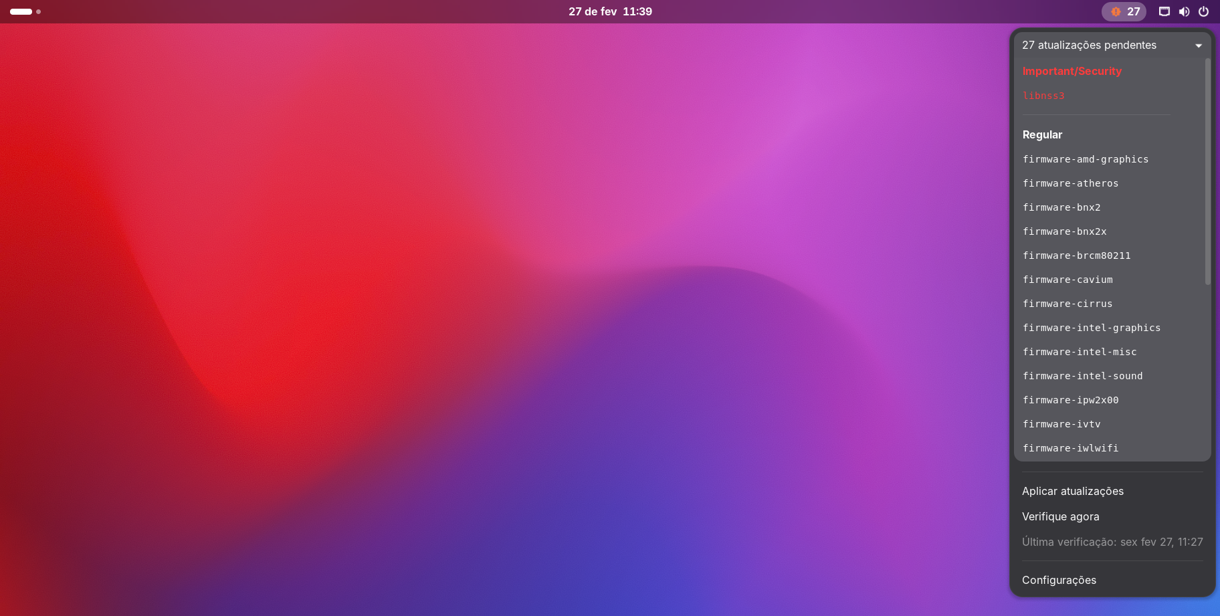This screenshot has height=616, width=1220.
Task: Switch to the second workspace dot
Action: pos(38,11)
